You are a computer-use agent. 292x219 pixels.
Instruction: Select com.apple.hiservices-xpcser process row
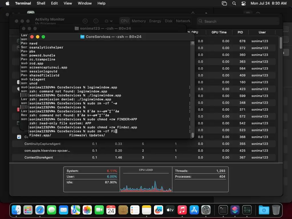coord(144,151)
